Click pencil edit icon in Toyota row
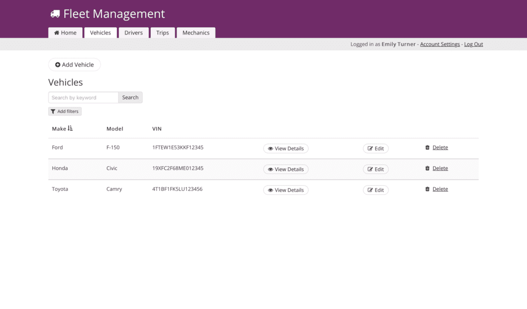 pos(370,190)
